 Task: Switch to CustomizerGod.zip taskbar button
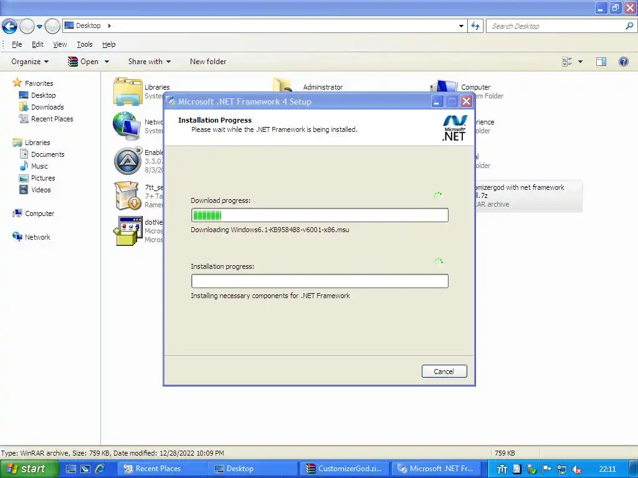click(x=345, y=469)
